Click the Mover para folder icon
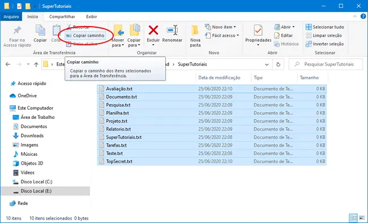Screen dimensions: 368x223 point(118,31)
